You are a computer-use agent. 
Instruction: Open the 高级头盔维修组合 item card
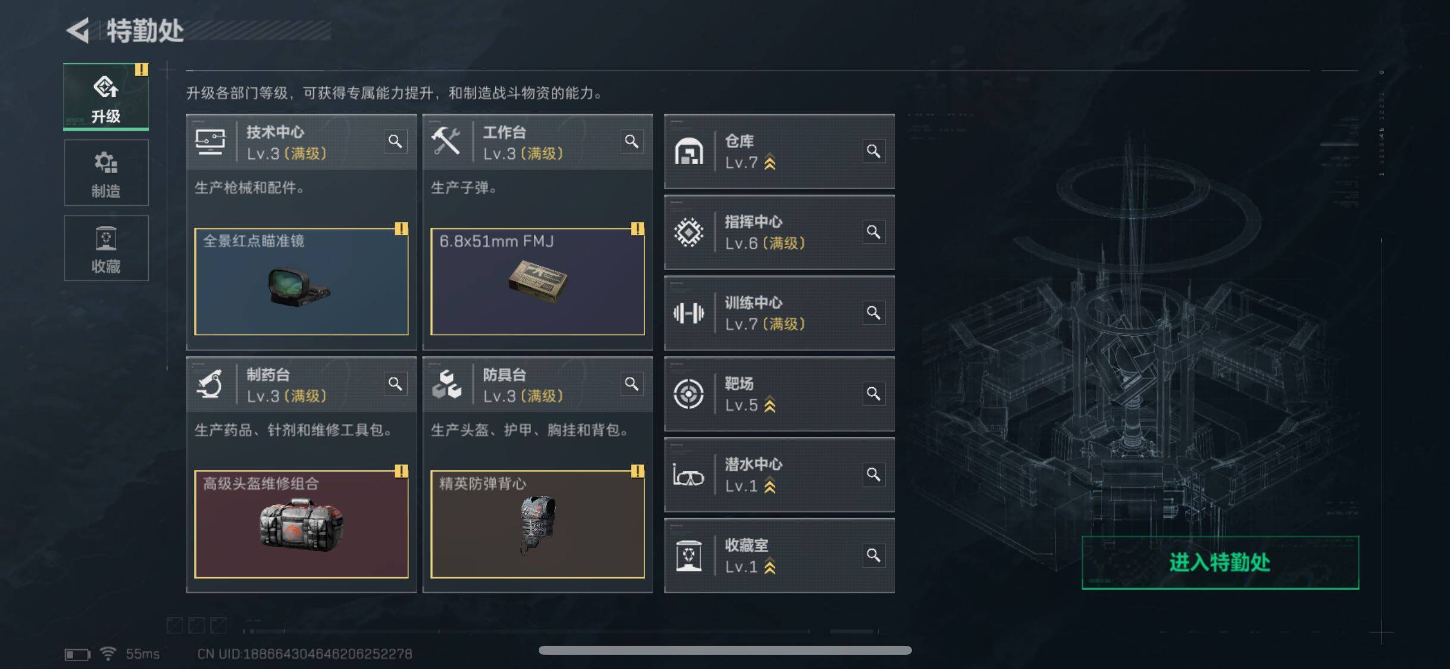[x=301, y=524]
